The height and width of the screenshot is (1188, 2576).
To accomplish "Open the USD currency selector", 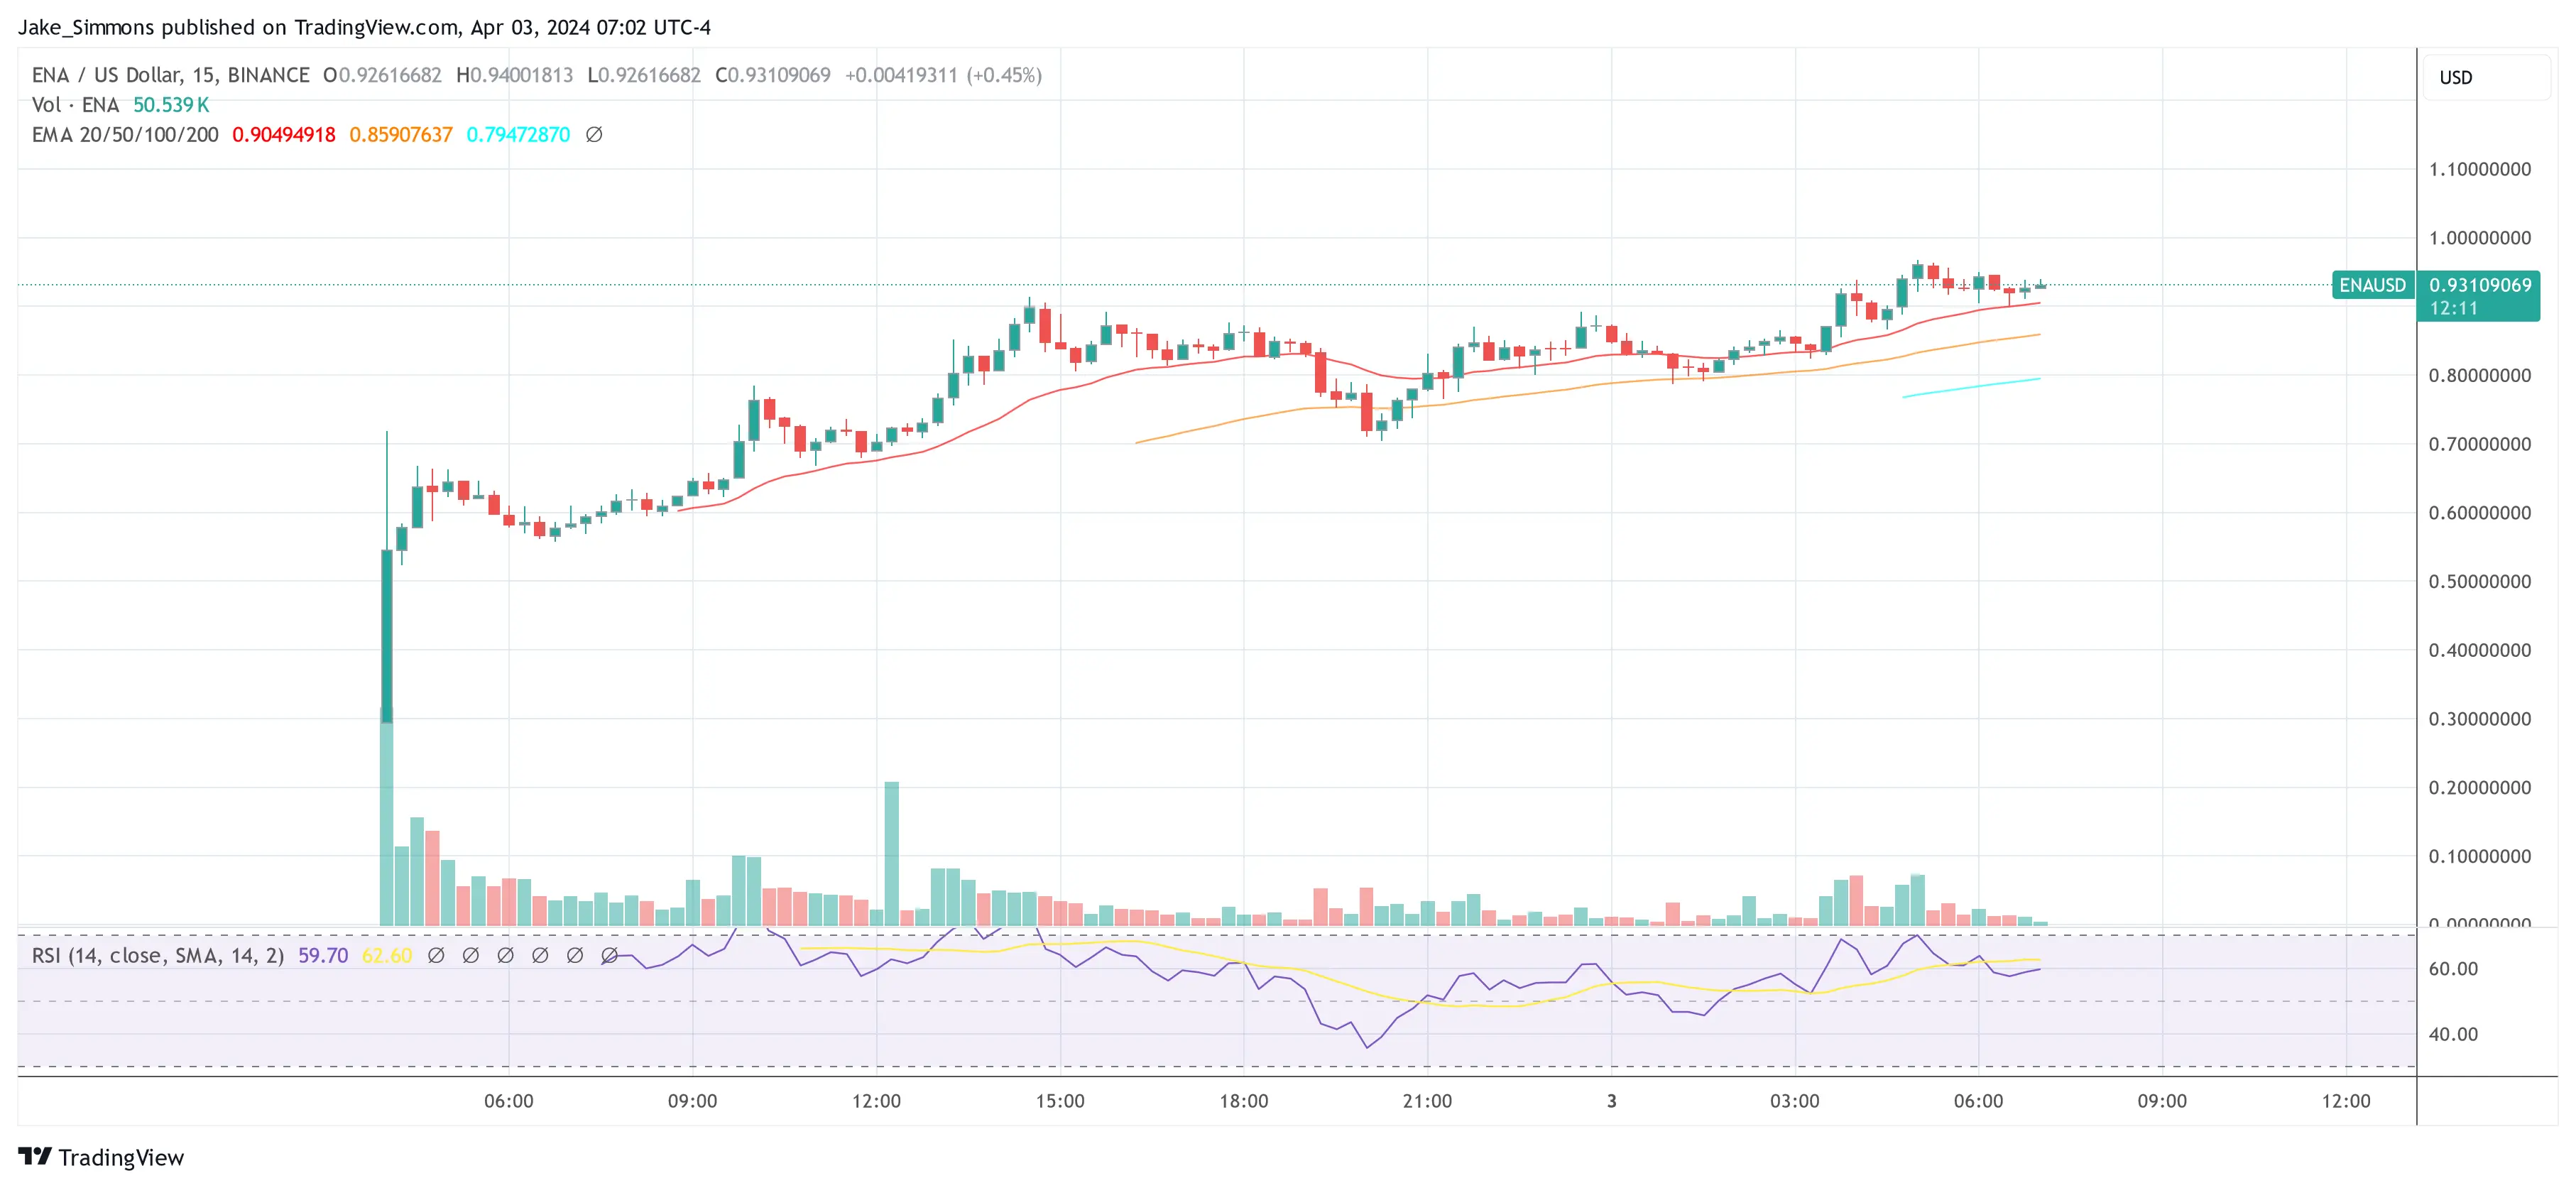I will 2485,78.
